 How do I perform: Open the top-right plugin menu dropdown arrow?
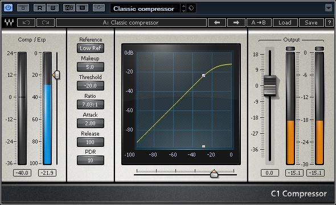coord(329,8)
